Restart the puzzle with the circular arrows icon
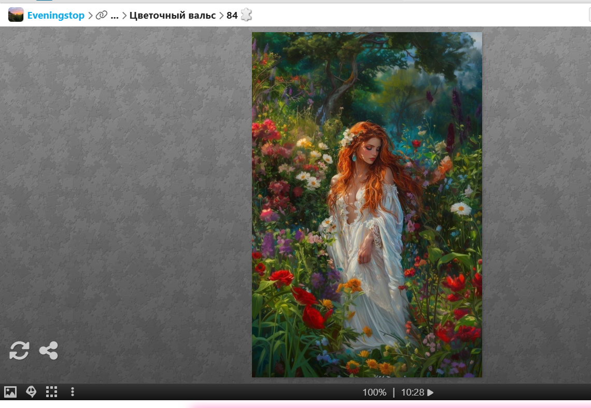 click(19, 351)
